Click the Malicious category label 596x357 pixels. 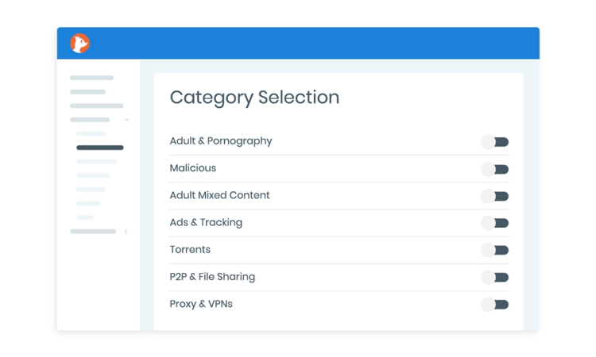(193, 168)
